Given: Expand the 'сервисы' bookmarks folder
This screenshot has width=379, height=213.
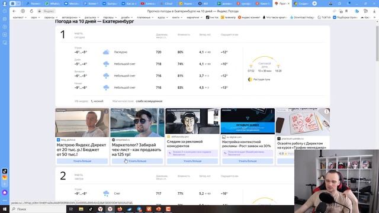Looking at the screenshot, I should 51,17.
